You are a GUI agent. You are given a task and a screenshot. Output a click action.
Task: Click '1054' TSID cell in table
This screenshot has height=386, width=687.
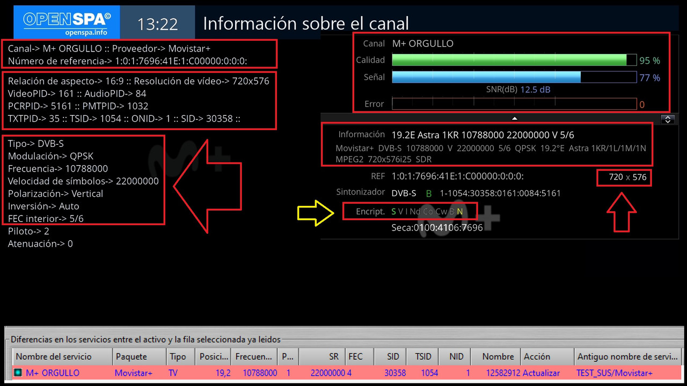coord(429,373)
